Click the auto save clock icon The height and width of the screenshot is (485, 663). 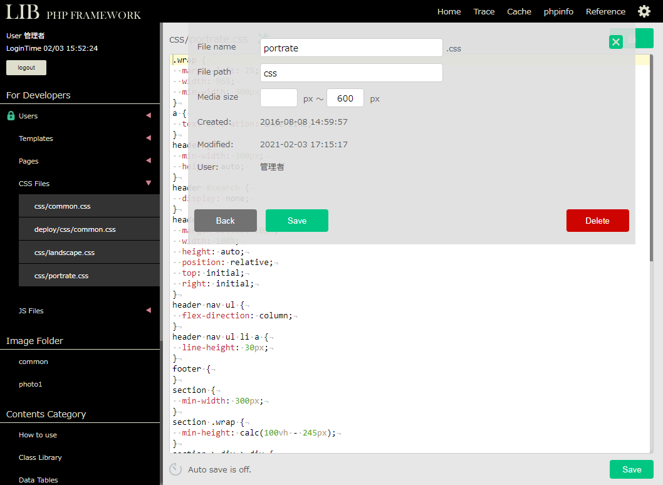(x=175, y=469)
